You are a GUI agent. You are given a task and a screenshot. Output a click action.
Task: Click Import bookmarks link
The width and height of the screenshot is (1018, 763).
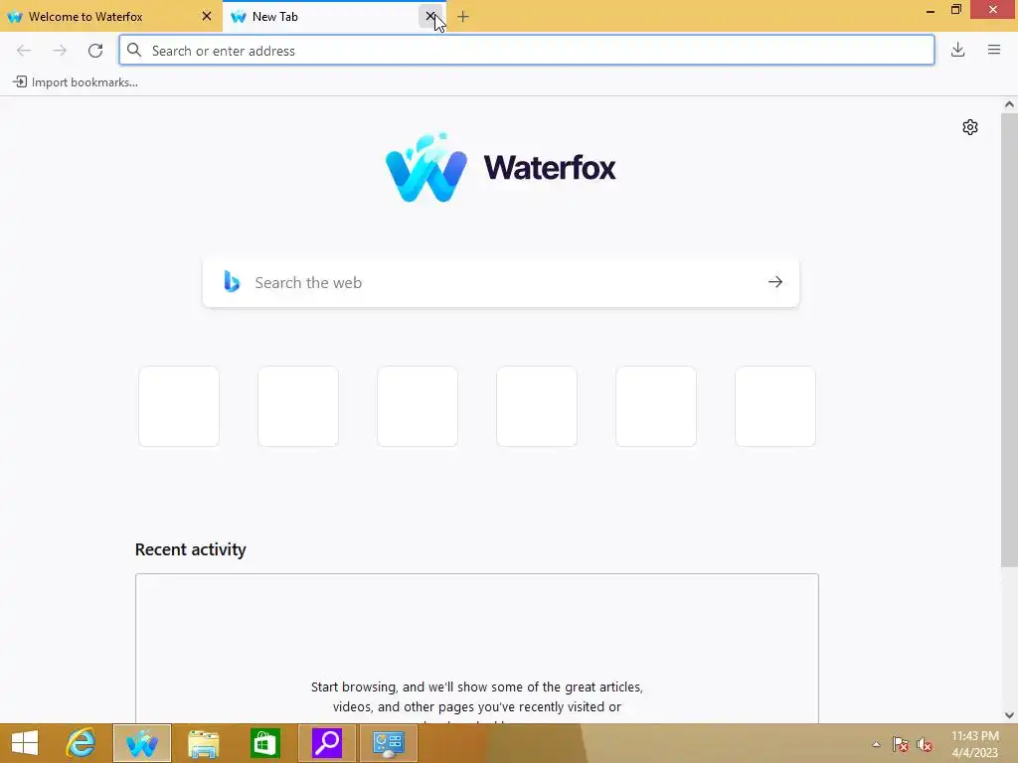coord(76,82)
